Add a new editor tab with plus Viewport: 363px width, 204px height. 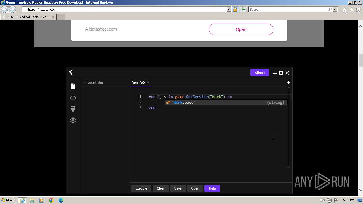(x=288, y=82)
